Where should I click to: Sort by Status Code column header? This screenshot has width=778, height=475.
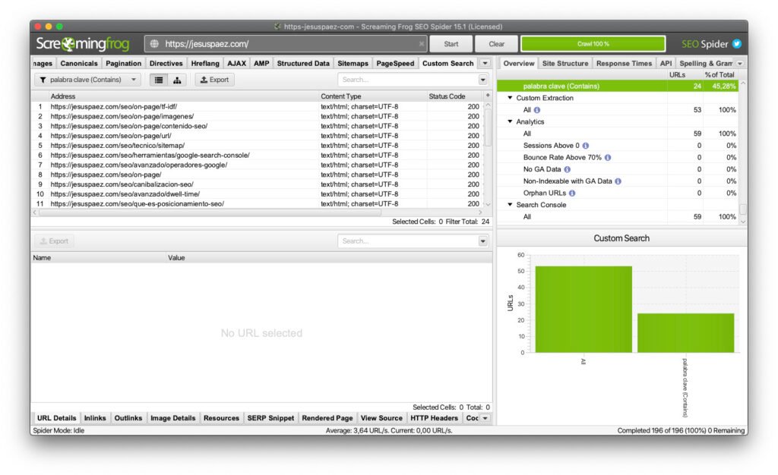pyautogui.click(x=454, y=96)
